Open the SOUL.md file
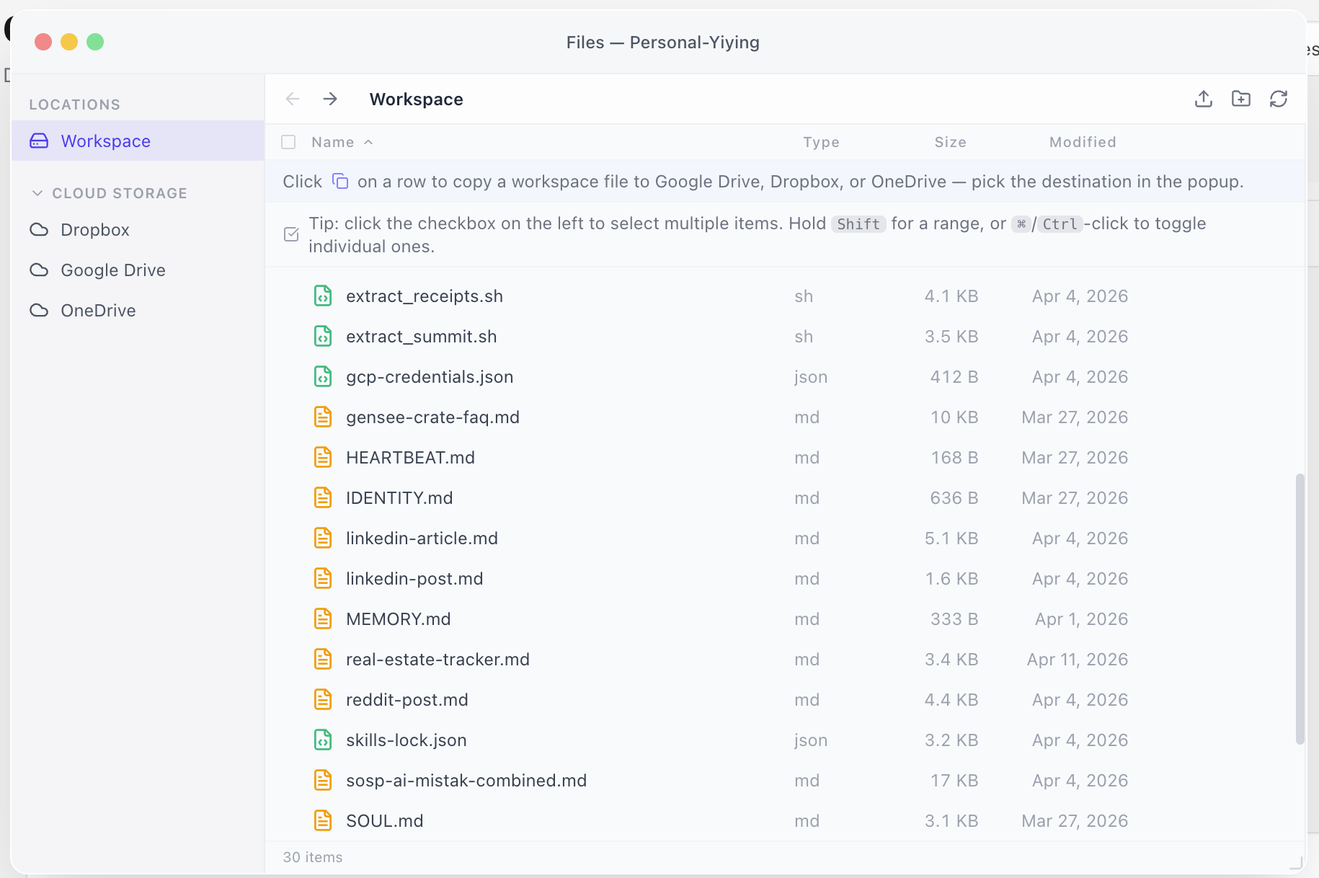Image resolution: width=1319 pixels, height=878 pixels. (x=384, y=820)
